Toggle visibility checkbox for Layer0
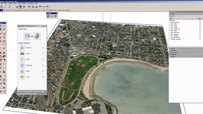This screenshot has height=114, width=203. point(200,21)
